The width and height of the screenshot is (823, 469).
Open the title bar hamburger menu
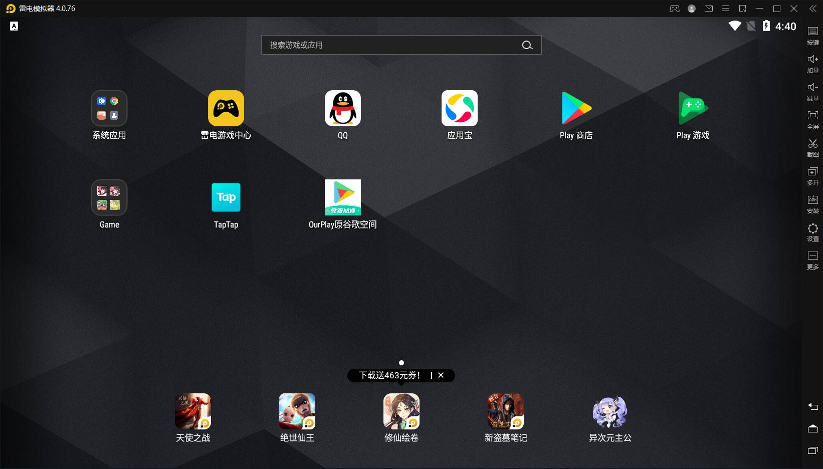tap(726, 9)
